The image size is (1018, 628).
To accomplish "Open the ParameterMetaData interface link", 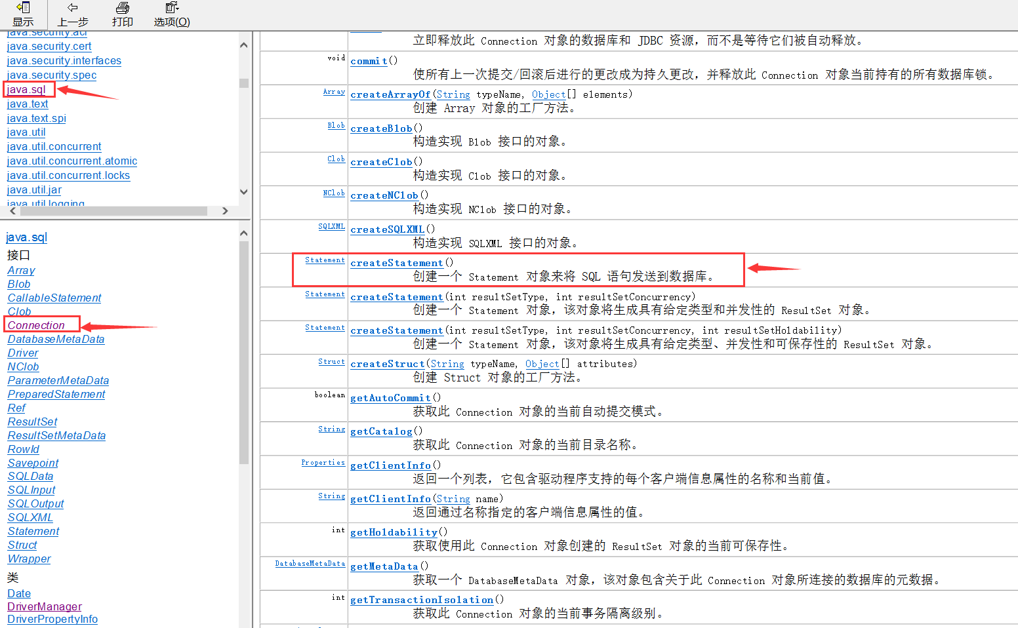I will tap(58, 381).
